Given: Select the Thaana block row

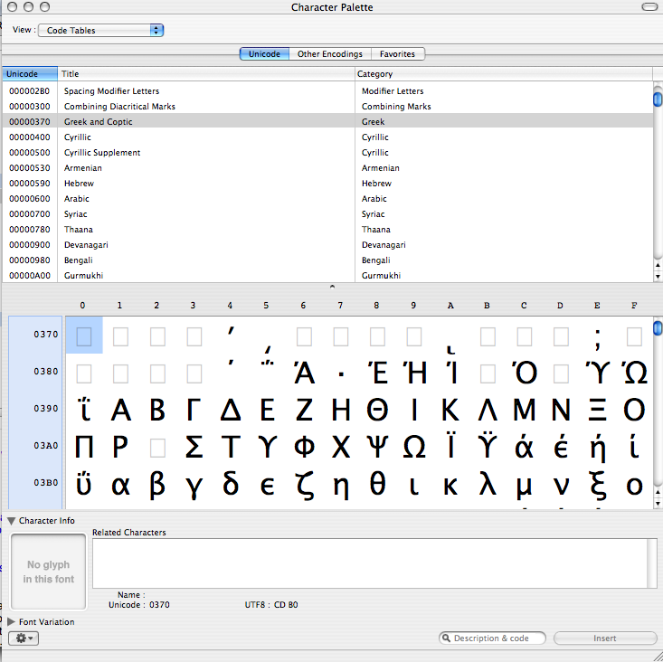Looking at the screenshot, I should click(327, 230).
